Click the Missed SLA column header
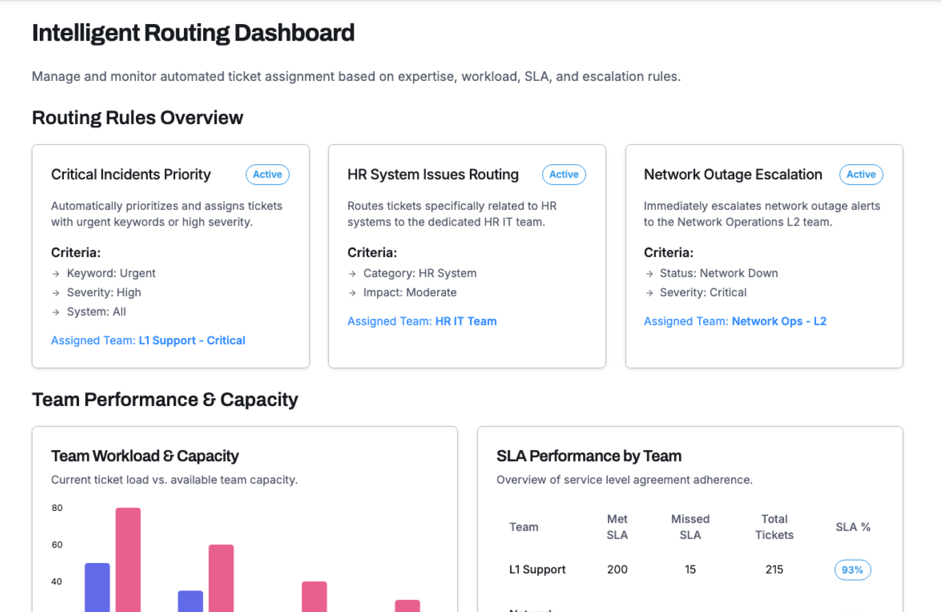The image size is (942, 612). pos(690,527)
